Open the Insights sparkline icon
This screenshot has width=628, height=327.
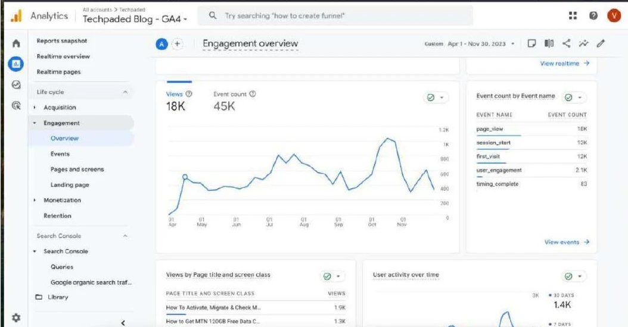[x=583, y=43]
